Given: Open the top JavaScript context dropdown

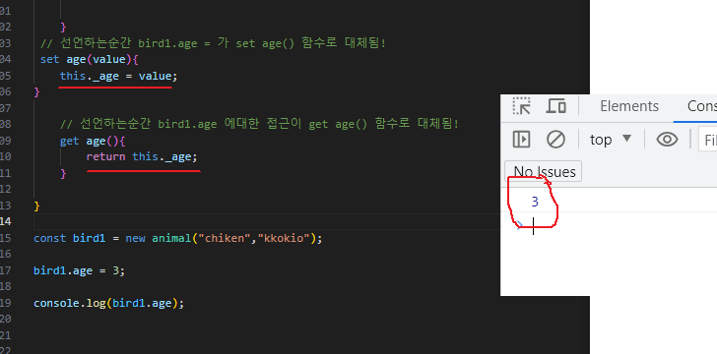Looking at the screenshot, I should (x=611, y=140).
